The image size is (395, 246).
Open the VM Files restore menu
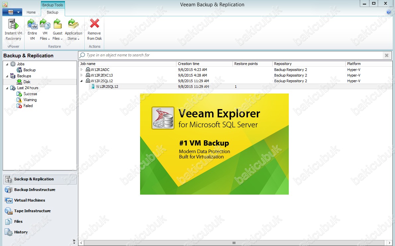point(45,30)
